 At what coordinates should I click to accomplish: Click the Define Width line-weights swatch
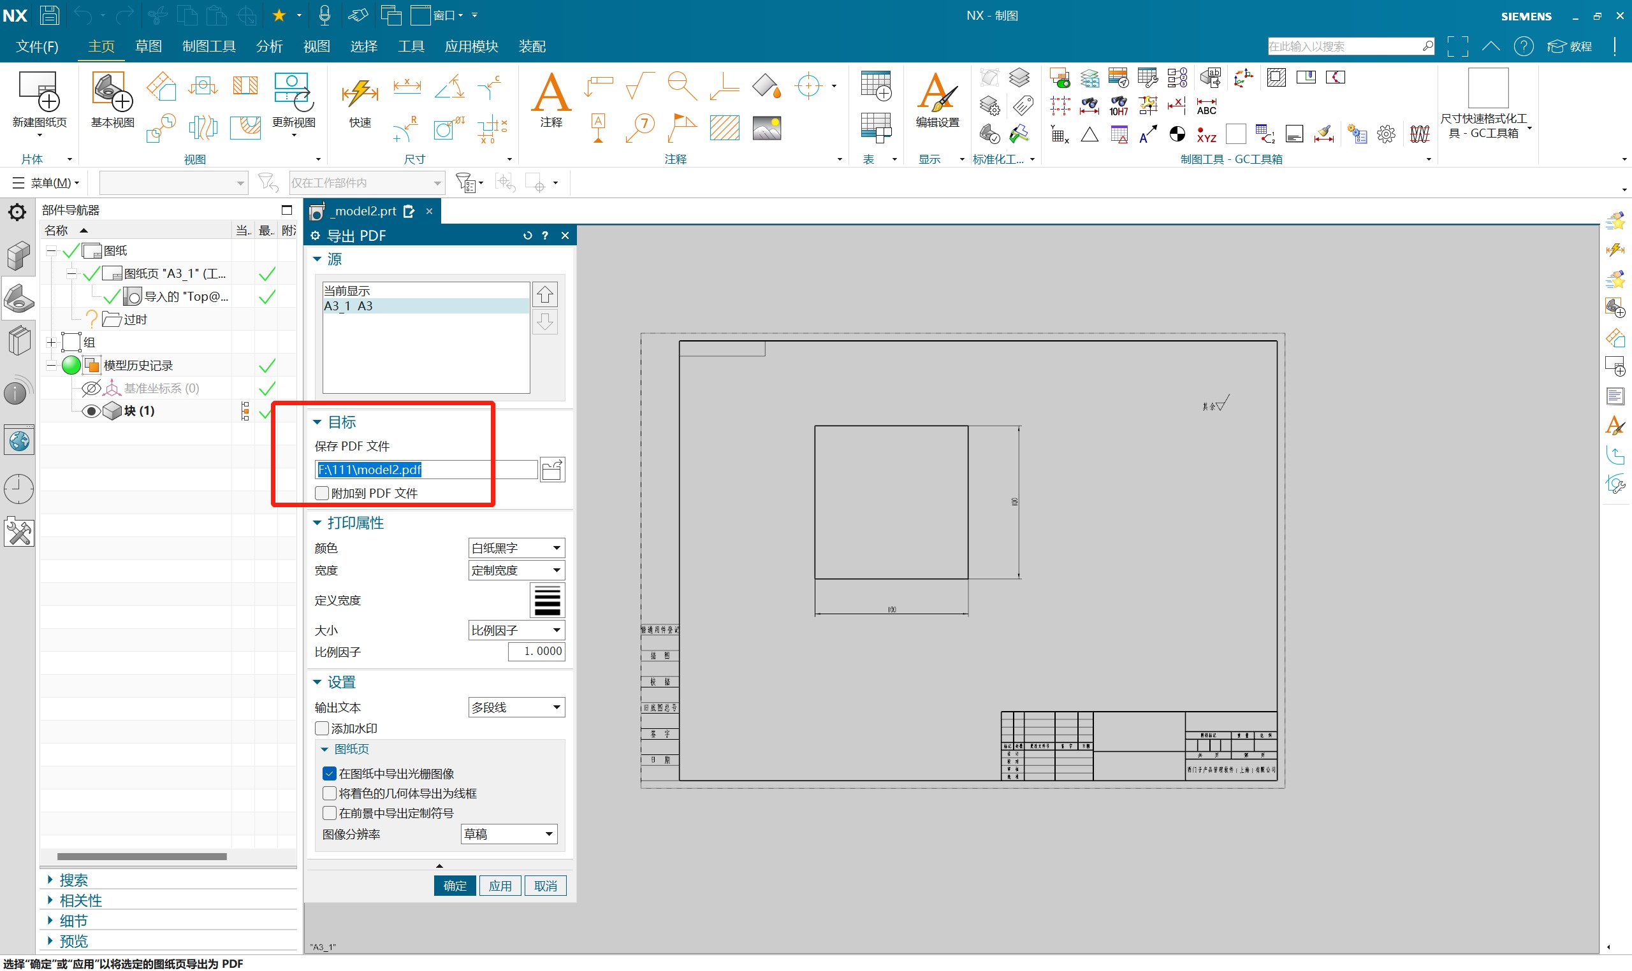click(546, 600)
